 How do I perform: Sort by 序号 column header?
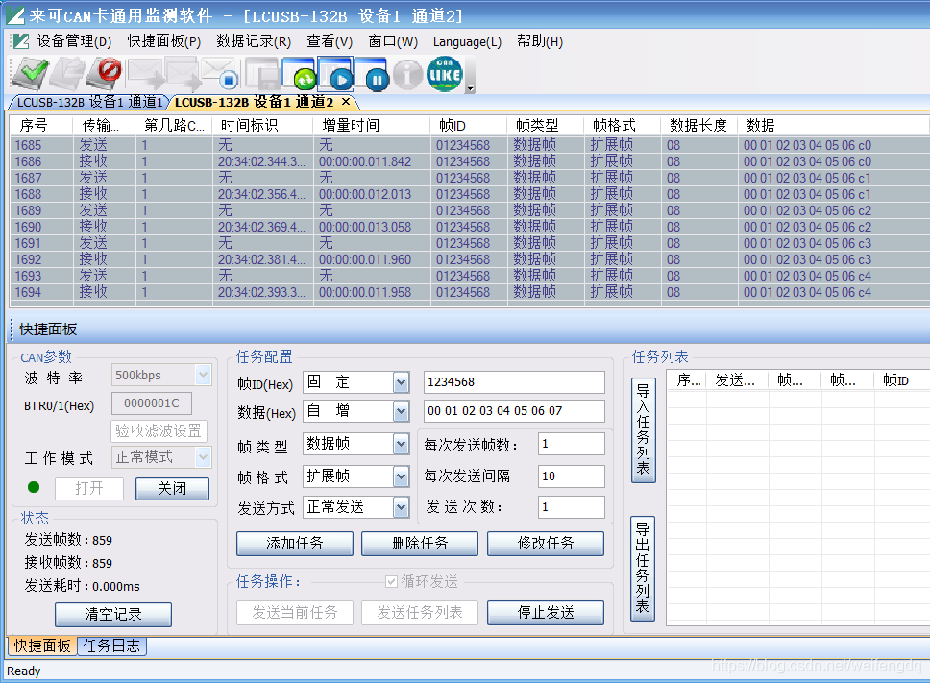(x=41, y=125)
